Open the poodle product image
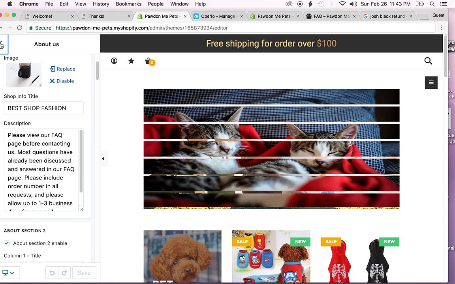Image resolution: width=455 pixels, height=284 pixels. pos(182,256)
